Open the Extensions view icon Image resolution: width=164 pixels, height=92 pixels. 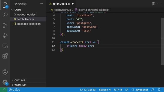point(5,56)
